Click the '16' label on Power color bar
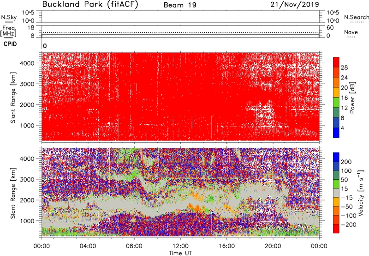Screen dimensions: 369x256 click(344, 98)
